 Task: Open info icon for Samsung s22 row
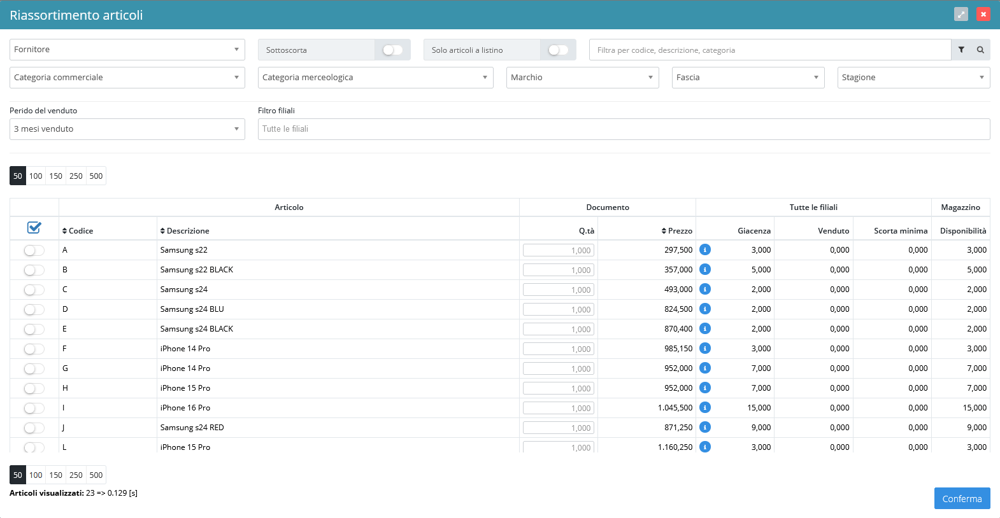pyautogui.click(x=705, y=249)
